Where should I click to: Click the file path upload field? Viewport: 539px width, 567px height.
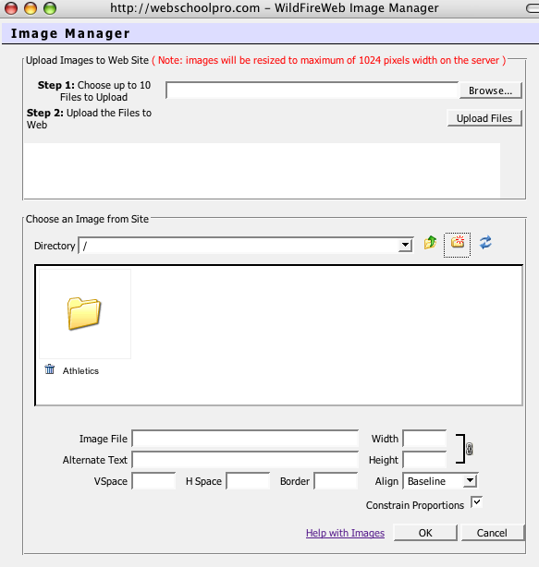pos(312,90)
